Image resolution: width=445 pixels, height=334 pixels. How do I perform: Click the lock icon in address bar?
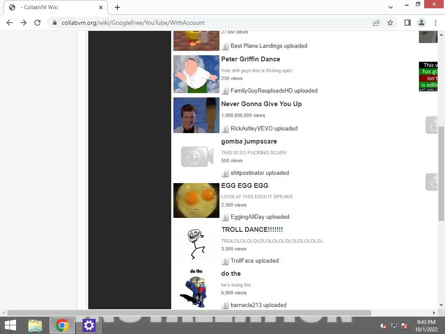click(x=55, y=23)
